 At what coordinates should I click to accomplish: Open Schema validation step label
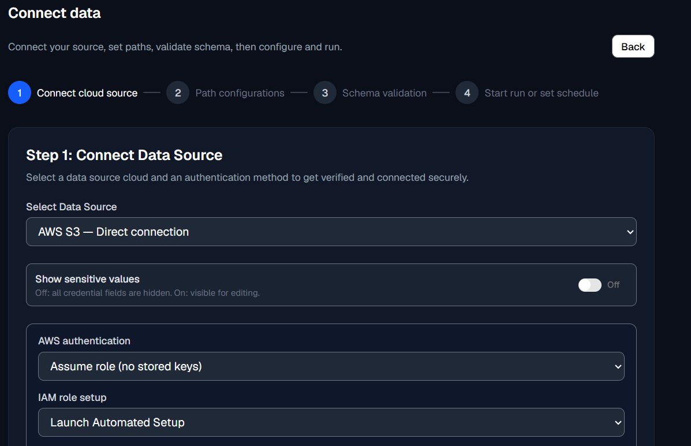pos(384,93)
